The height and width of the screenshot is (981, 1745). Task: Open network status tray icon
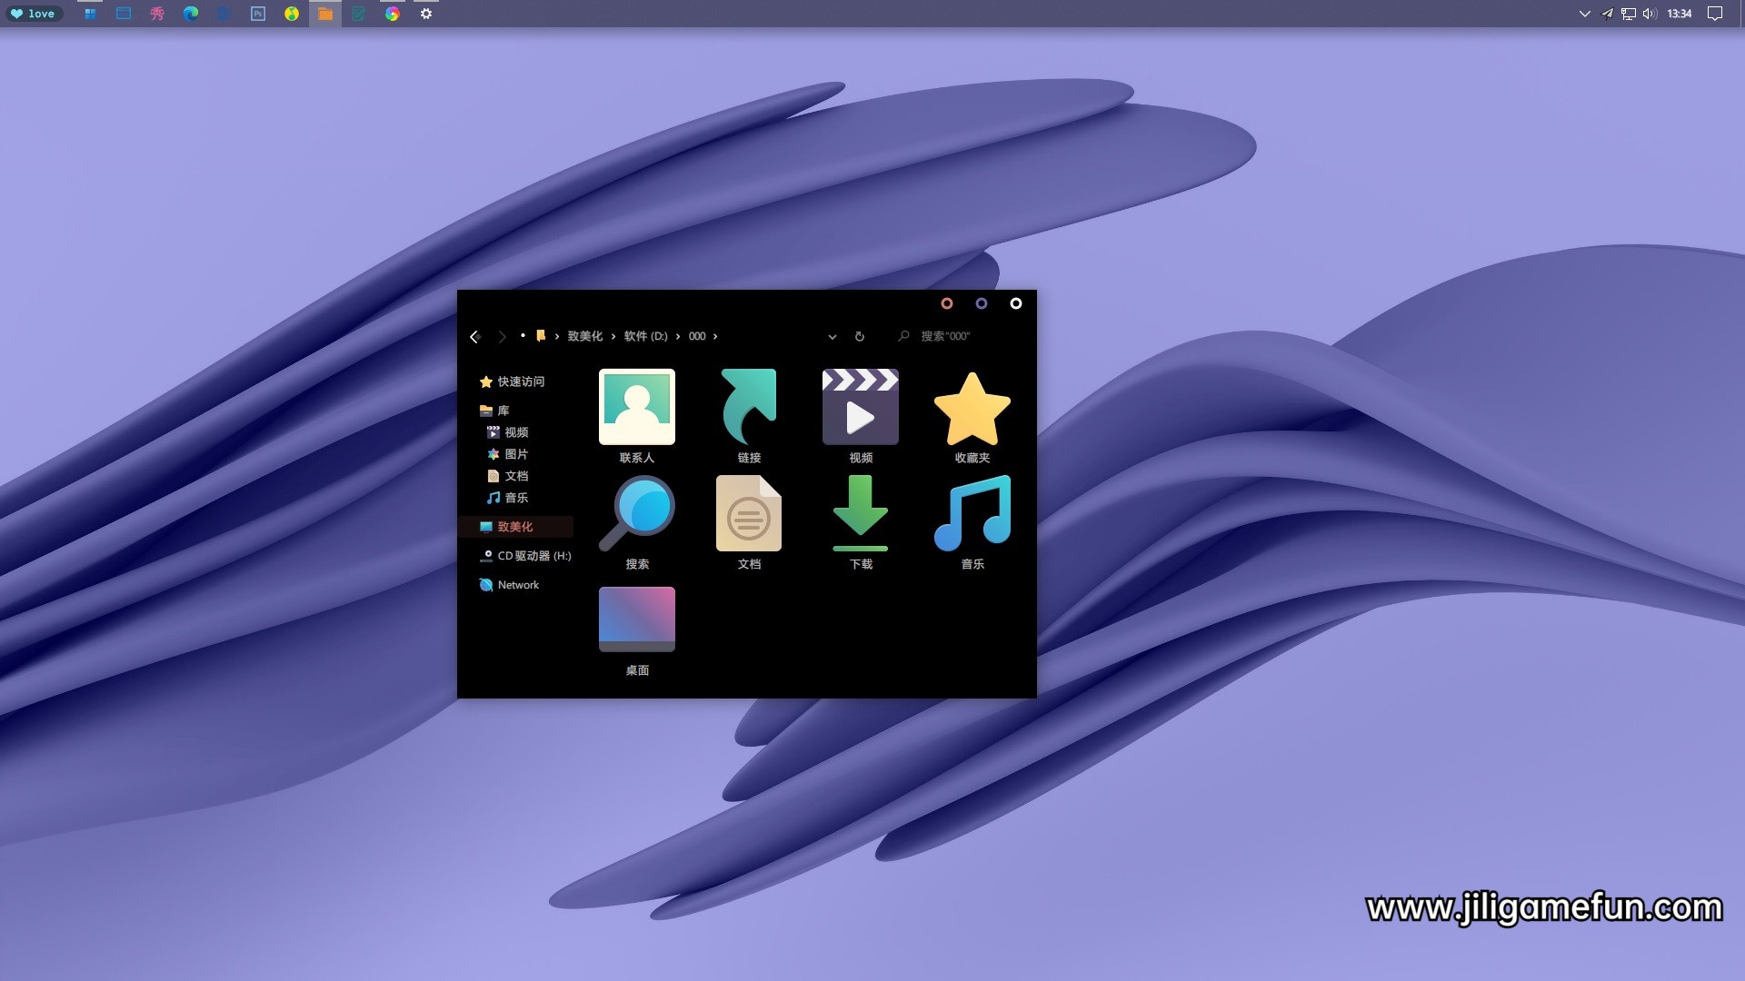(1628, 14)
